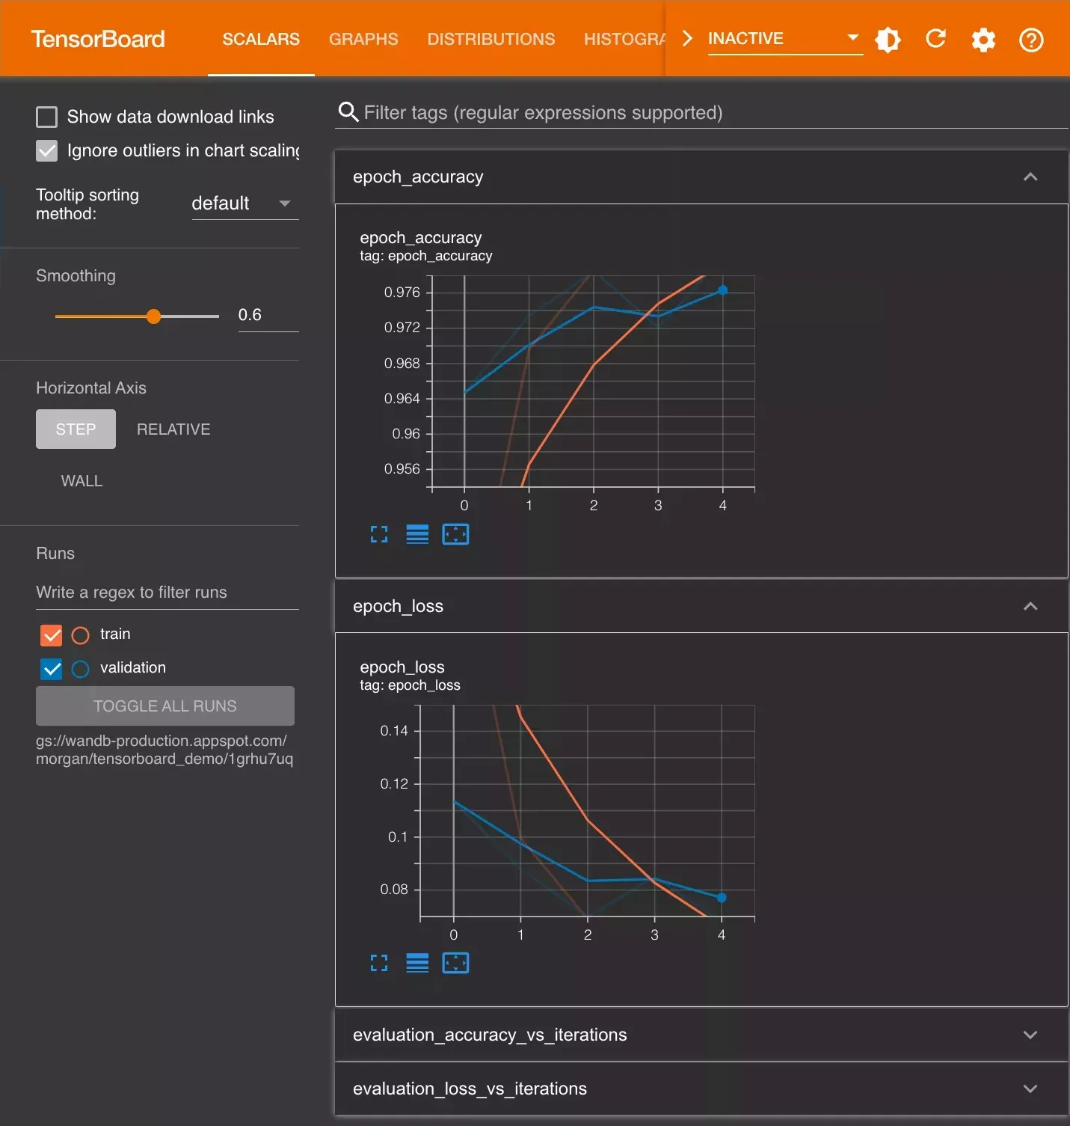
Task: Click the TensorBoard logo title
Action: (x=98, y=39)
